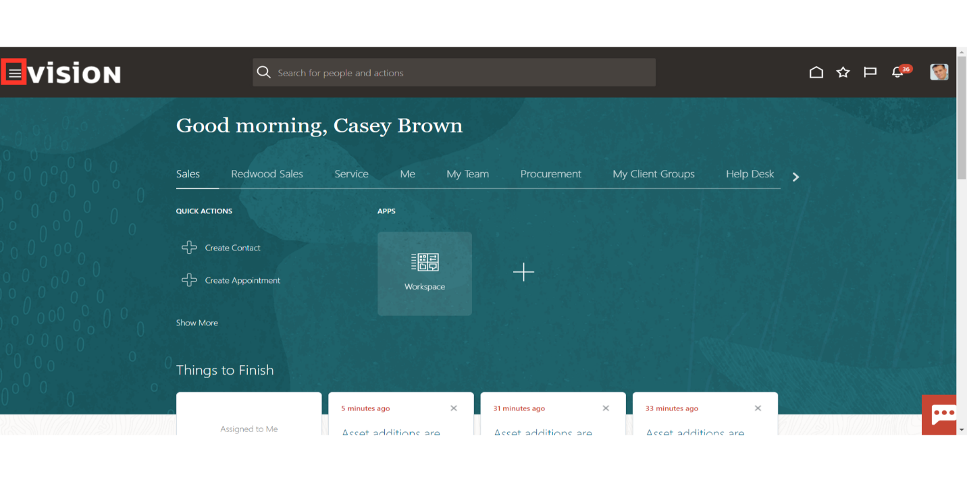Open the My Team tab
967x482 pixels.
point(467,174)
